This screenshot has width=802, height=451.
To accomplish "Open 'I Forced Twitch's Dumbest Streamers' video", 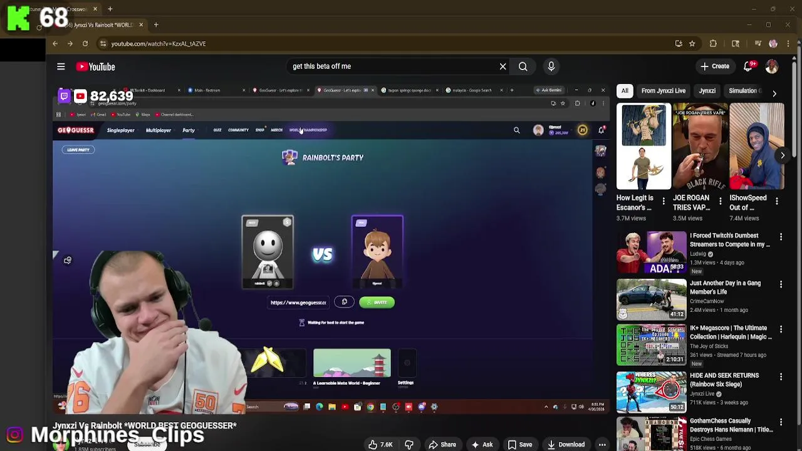I will tap(730, 240).
